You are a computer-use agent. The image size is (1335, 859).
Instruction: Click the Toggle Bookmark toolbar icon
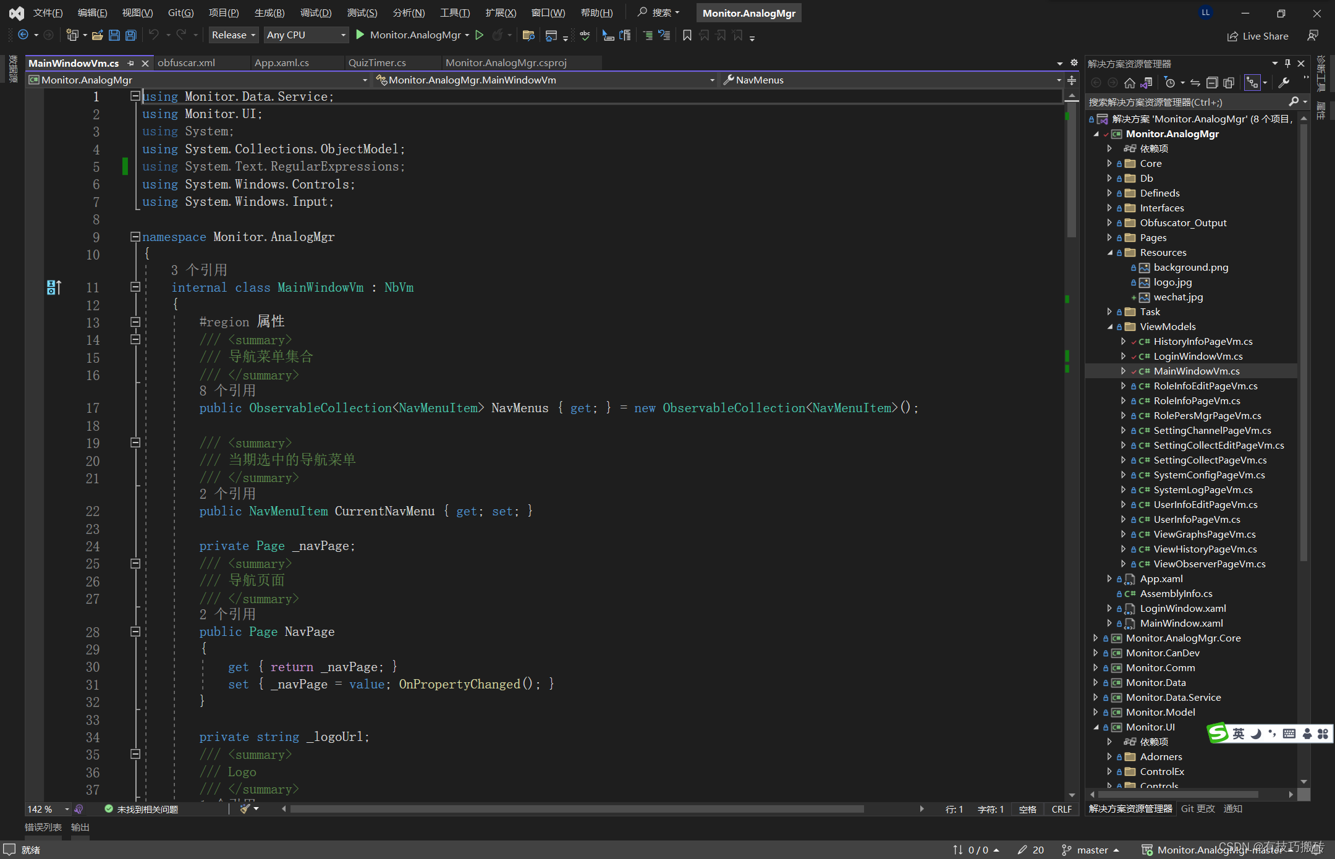click(x=687, y=35)
